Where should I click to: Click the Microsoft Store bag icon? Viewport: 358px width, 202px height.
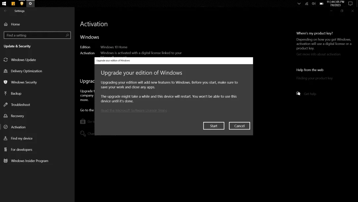(x=83, y=122)
